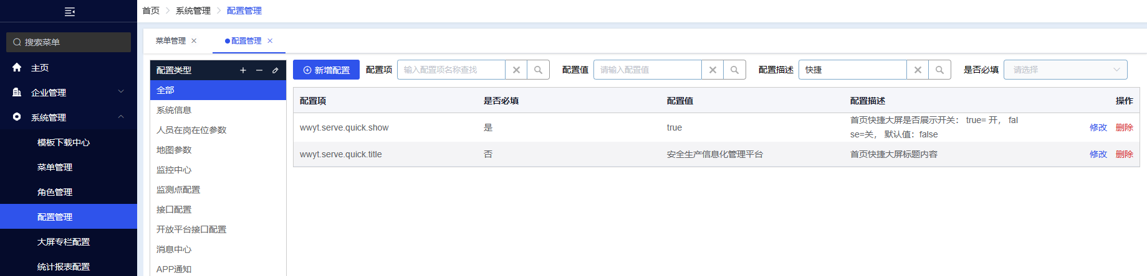
Task: Select 监控中心 config type
Action: [218, 170]
